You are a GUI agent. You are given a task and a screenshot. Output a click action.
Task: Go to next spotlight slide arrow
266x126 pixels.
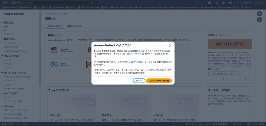click(249, 79)
